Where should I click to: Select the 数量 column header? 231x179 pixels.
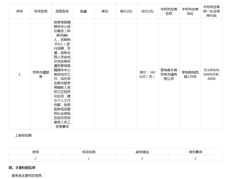pos(83,12)
